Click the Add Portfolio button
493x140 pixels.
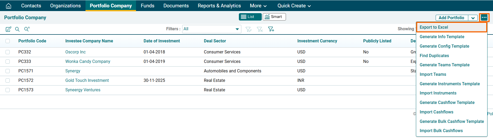click(451, 18)
